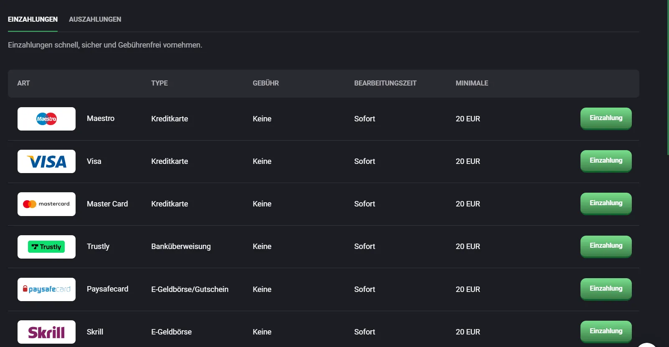Image resolution: width=669 pixels, height=347 pixels.
Task: Click Einzahlung in the Trustly row
Action: 606,246
